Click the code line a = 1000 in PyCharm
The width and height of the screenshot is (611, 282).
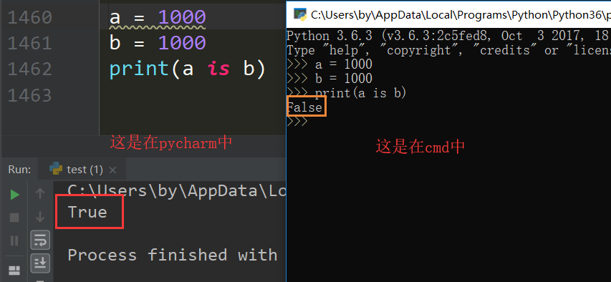[x=158, y=17]
